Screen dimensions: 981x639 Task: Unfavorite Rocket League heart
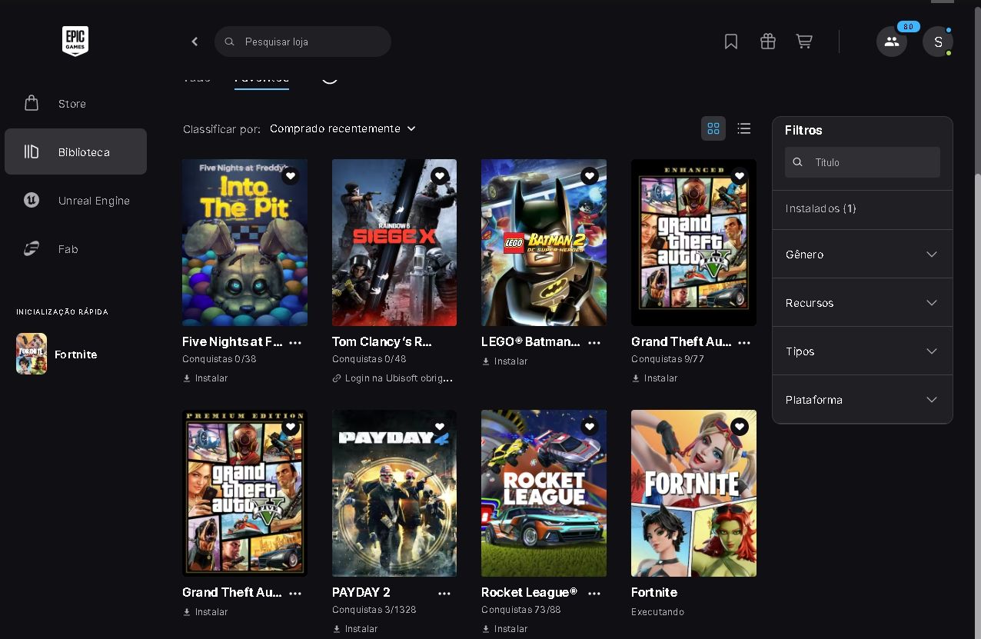tap(589, 427)
